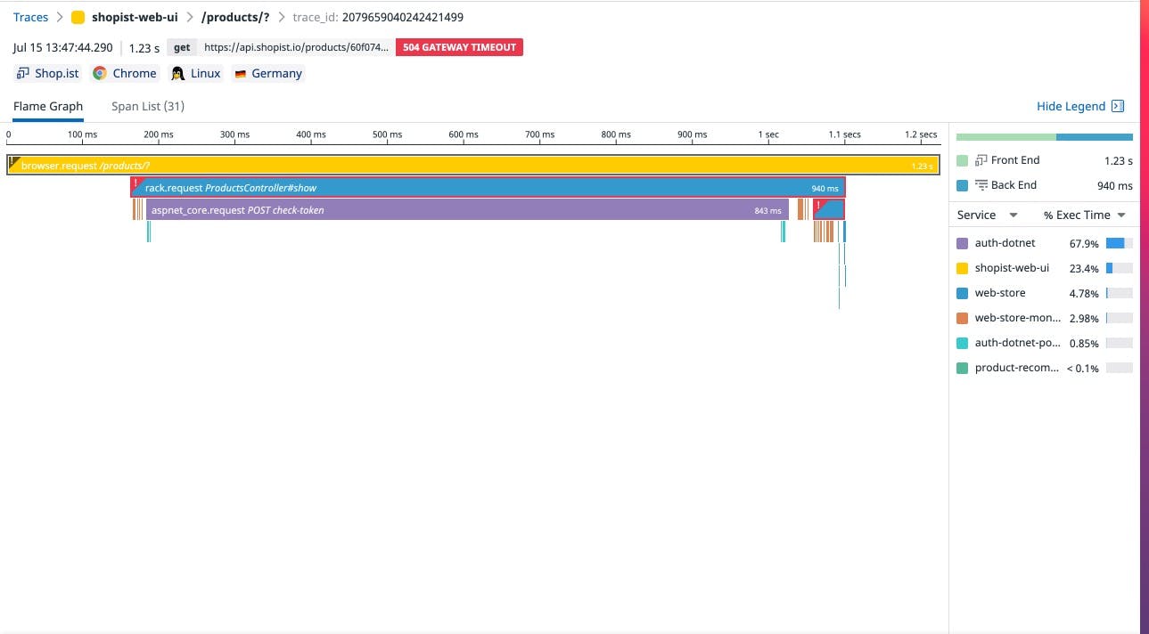Go back to Traces via breadcrumb link
Viewport: 1149px width, 634px height.
click(30, 18)
